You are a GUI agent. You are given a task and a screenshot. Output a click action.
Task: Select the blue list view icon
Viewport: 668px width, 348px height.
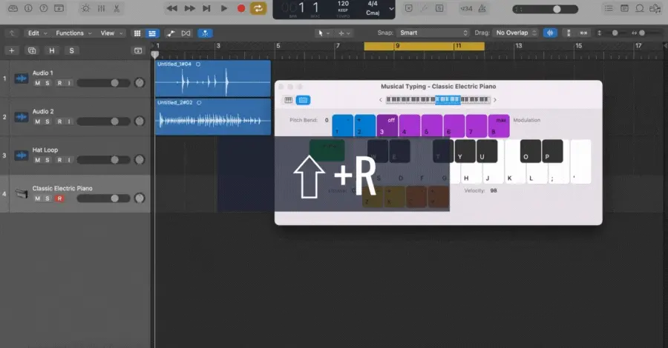coord(151,33)
